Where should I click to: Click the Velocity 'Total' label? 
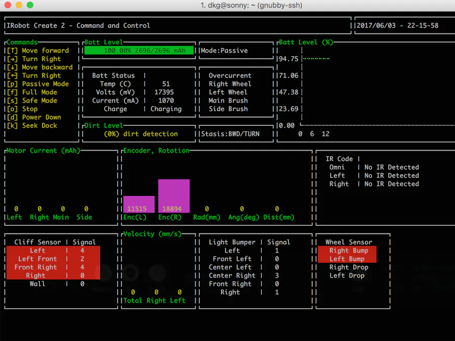133,301
